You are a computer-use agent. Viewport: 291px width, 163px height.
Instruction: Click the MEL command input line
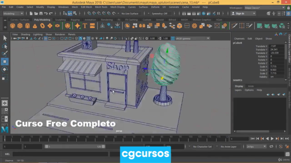pyautogui.click(x=60, y=154)
